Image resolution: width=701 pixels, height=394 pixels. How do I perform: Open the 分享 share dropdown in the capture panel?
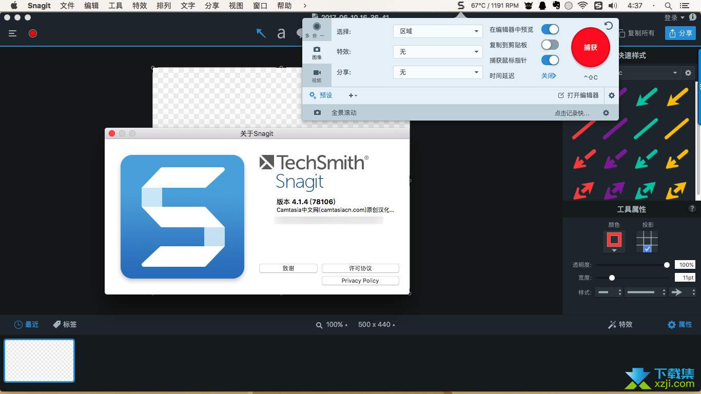tap(438, 72)
